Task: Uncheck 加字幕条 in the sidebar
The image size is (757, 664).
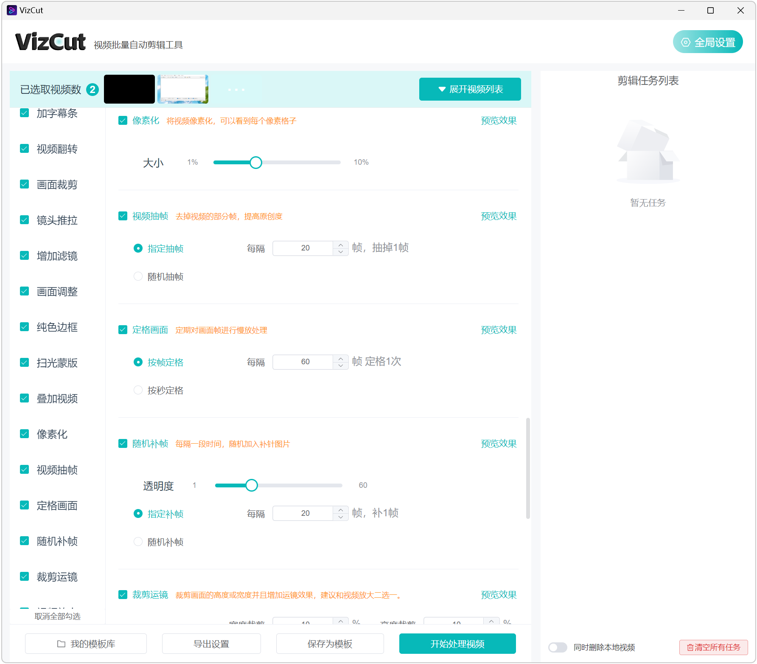Action: coord(25,113)
